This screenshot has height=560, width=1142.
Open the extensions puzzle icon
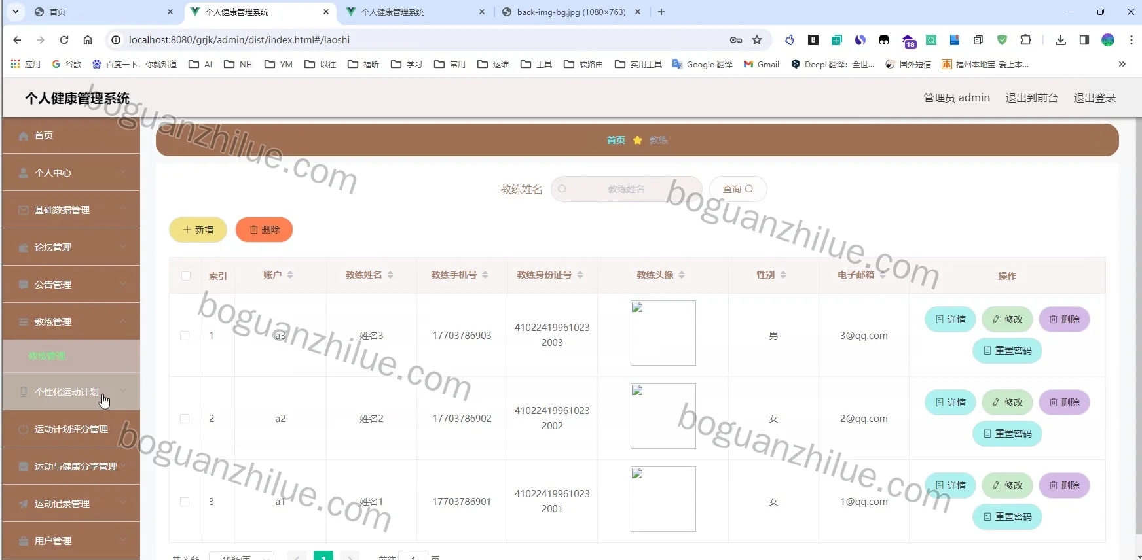1026,40
